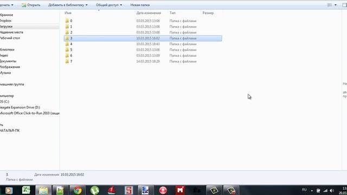The width and height of the screenshot is (347, 195).
Task: Click the Новая папка button
Action: (x=140, y=5)
